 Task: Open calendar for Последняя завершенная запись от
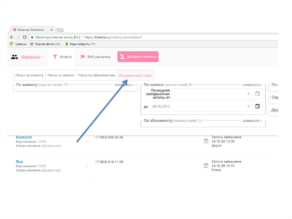click(257, 94)
